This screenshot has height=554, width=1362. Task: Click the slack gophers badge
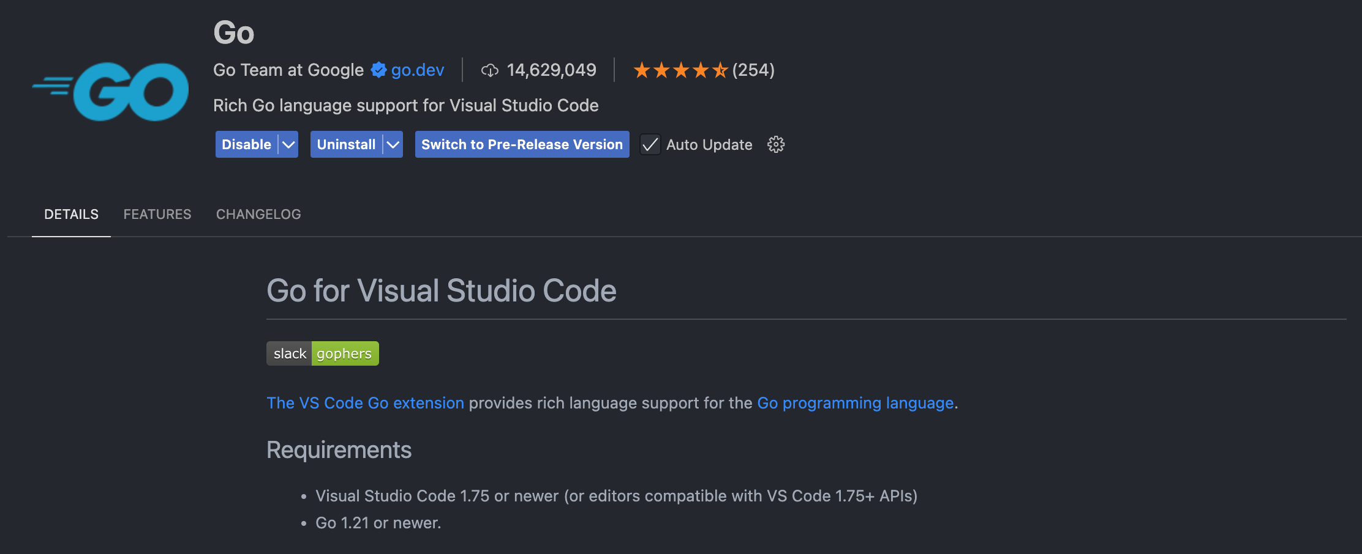323,353
